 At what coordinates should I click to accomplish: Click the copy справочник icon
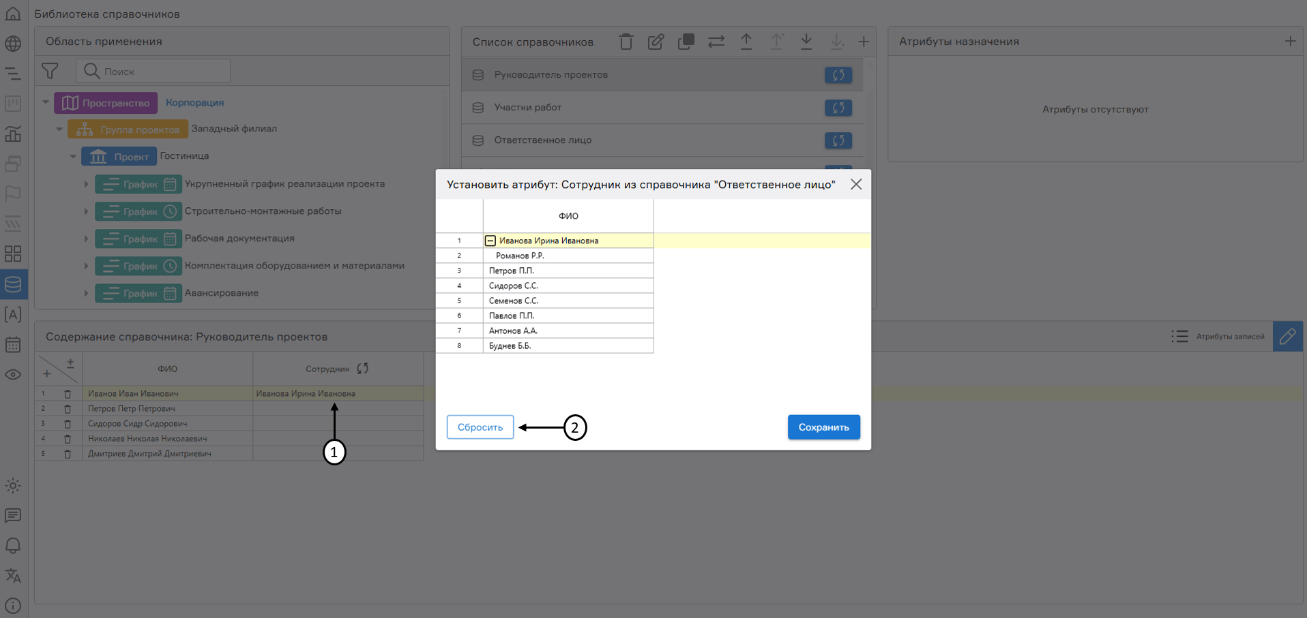click(686, 42)
